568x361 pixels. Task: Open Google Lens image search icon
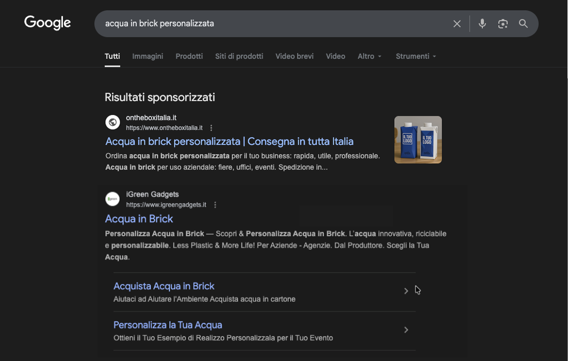tap(502, 24)
